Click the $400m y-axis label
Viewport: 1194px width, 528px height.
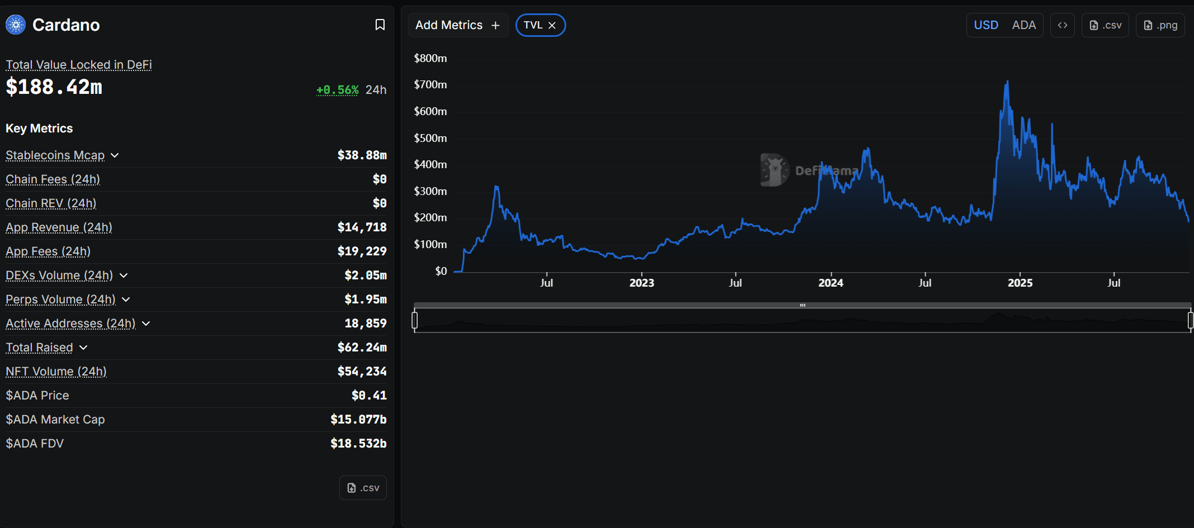[x=430, y=164]
